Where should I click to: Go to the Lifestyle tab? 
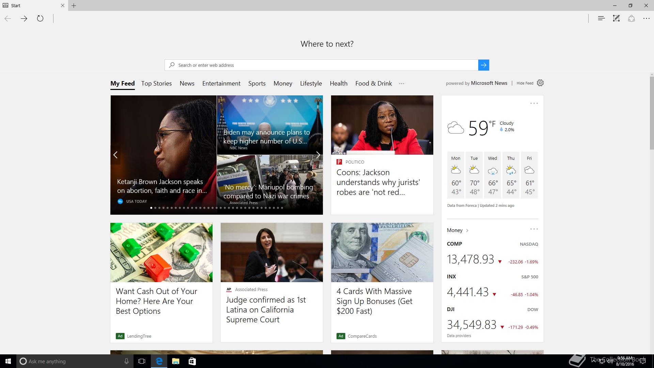pos(311,83)
